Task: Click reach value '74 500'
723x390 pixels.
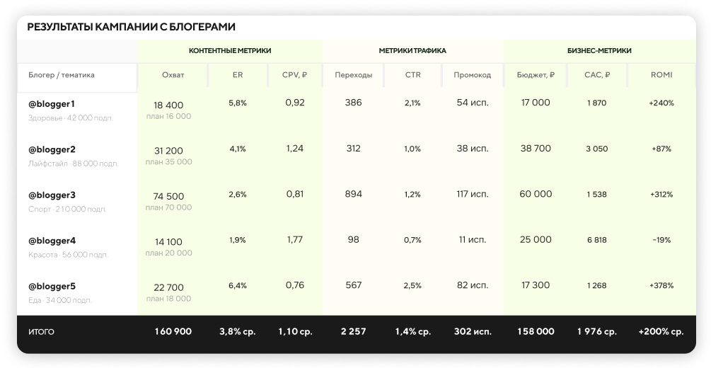Action: pyautogui.click(x=168, y=197)
